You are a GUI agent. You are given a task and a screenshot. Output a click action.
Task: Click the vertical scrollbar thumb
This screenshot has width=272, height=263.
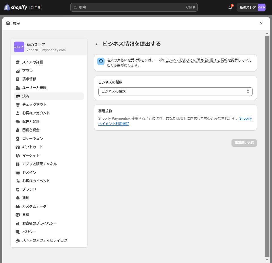tap(267, 146)
